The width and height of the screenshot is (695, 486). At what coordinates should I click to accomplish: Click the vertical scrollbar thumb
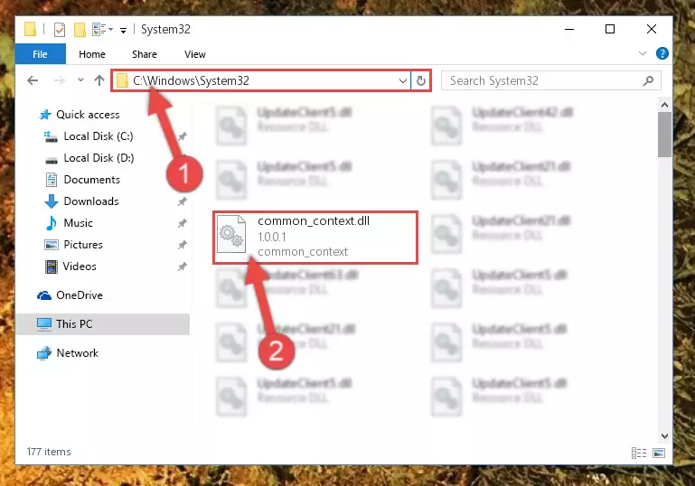(664, 135)
